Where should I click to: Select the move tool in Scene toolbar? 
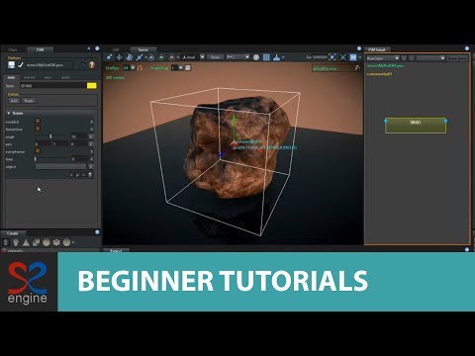point(119,57)
